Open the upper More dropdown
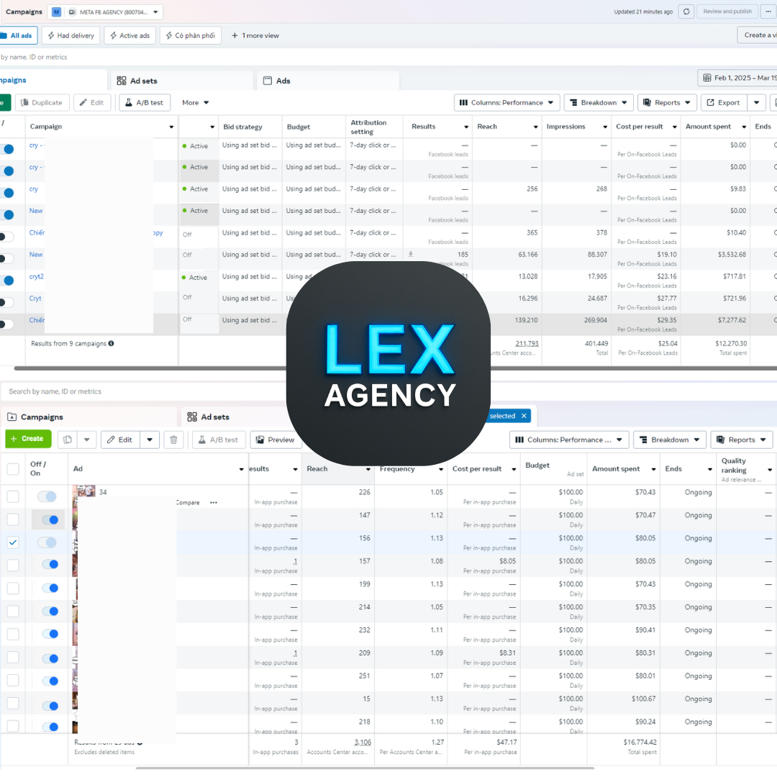 point(195,103)
